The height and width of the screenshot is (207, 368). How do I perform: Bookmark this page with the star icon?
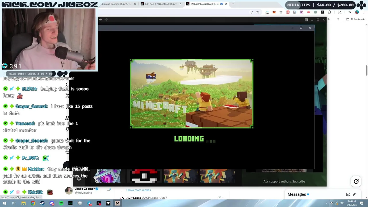[x=258, y=12]
